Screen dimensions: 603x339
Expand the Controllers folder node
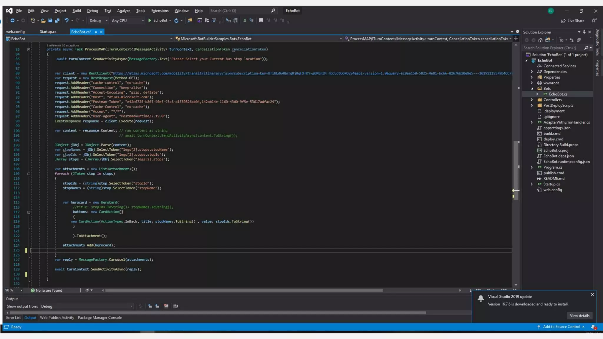pyautogui.click(x=532, y=100)
